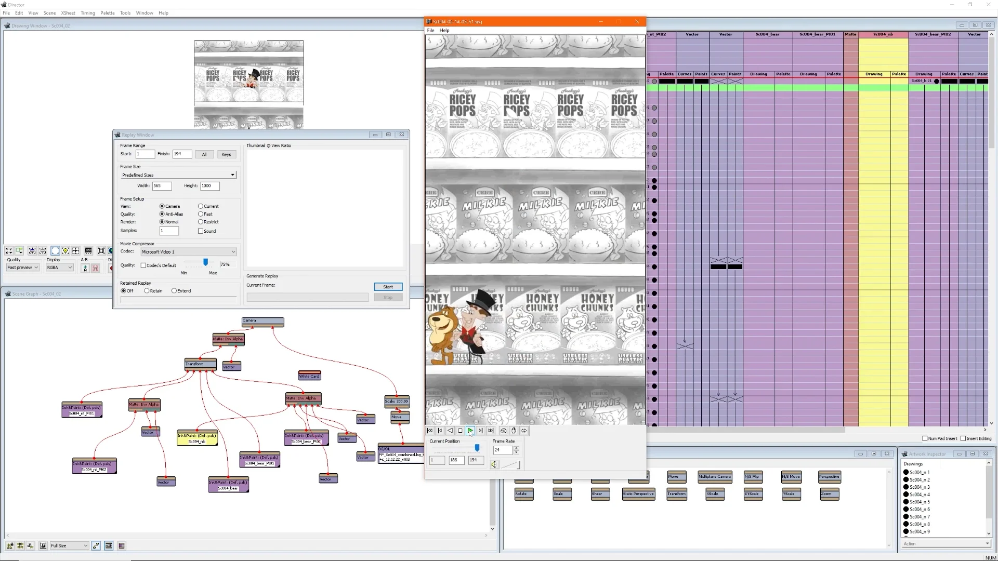998x561 pixels.
Task: Tick the Codec's Default checkbox
Action: [x=143, y=265]
